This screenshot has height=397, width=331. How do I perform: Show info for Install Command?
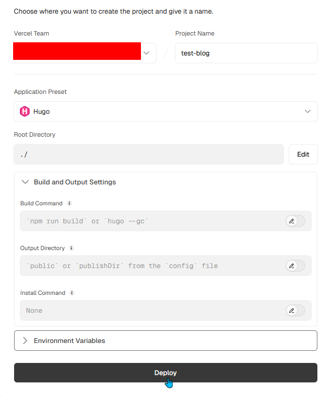tap(72, 293)
